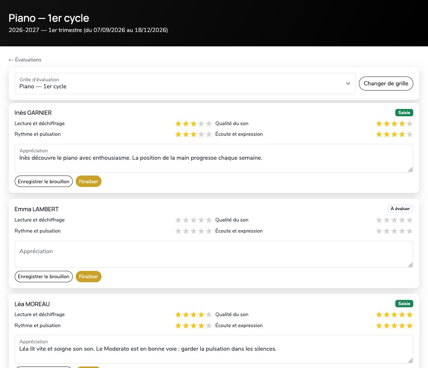This screenshot has height=368, width=428.
Task: Rate Emma LAMBERT Rythme et pulsation four stars
Action: [201, 231]
